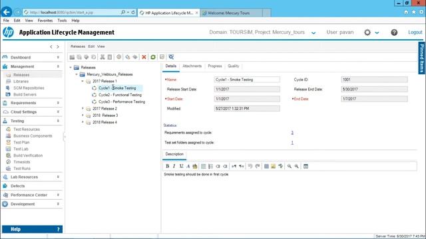Click the Cut icon in releases toolbar
The width and height of the screenshot is (426, 239).
(103, 57)
